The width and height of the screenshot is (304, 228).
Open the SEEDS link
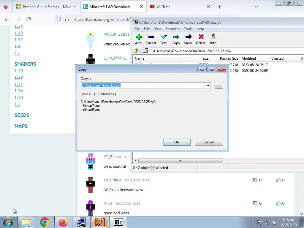pyautogui.click(x=22, y=115)
